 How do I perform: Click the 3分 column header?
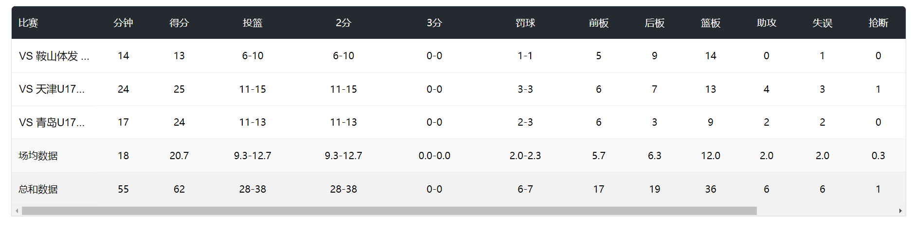434,23
